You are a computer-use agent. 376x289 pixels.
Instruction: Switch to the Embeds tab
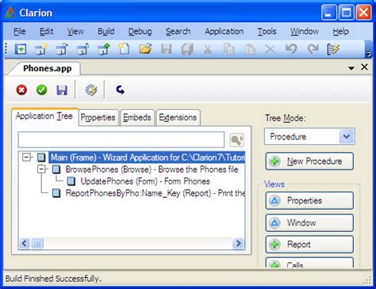tap(137, 117)
